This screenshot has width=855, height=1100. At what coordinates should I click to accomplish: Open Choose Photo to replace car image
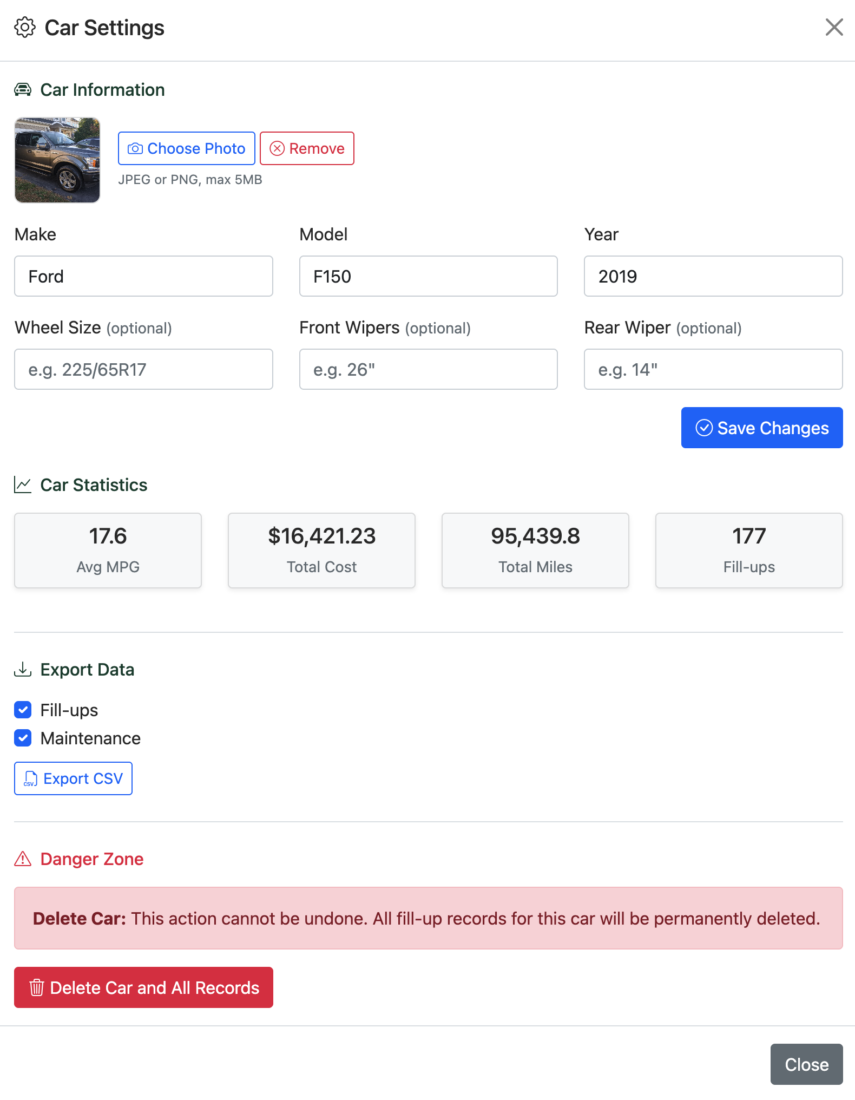(x=186, y=148)
